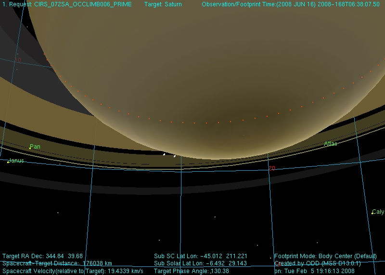Select the Caly moon label at right edge
The height and width of the screenshot is (275, 385).
click(378, 212)
